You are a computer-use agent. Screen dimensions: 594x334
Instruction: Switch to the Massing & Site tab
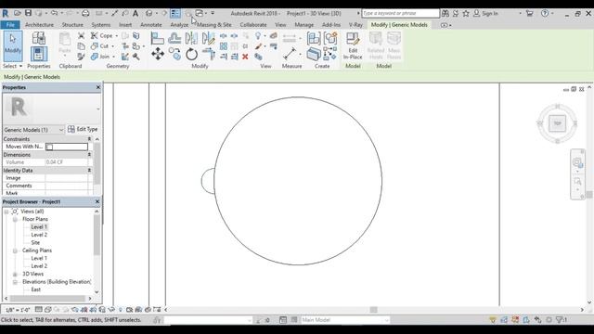(214, 25)
